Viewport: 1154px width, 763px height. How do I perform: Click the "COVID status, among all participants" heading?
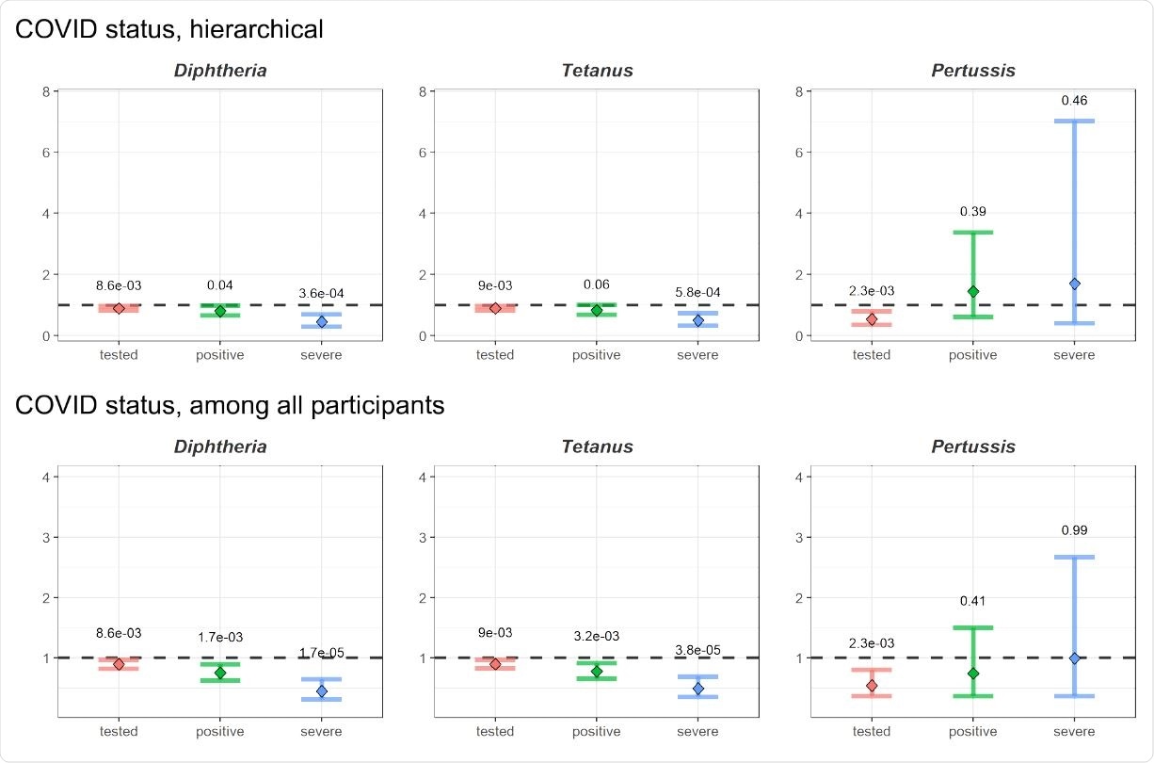point(230,406)
